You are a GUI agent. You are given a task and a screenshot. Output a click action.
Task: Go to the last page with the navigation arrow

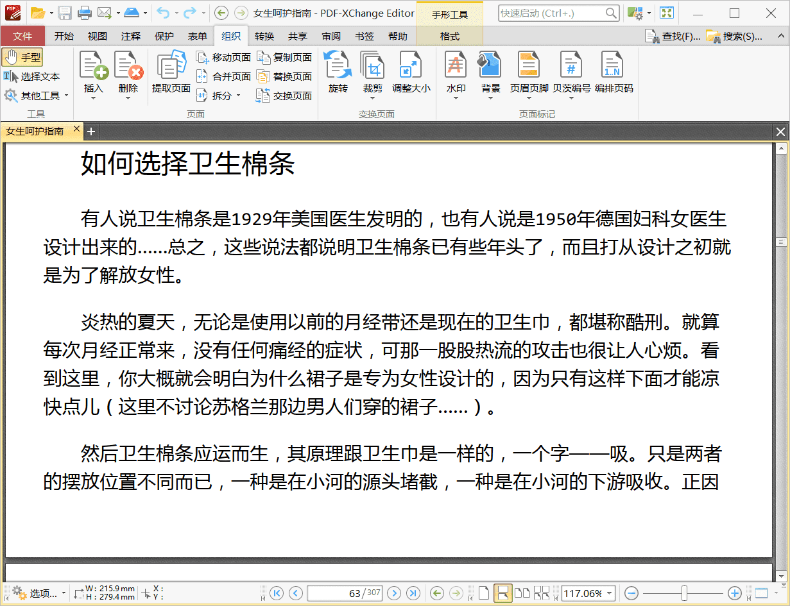[x=413, y=593]
